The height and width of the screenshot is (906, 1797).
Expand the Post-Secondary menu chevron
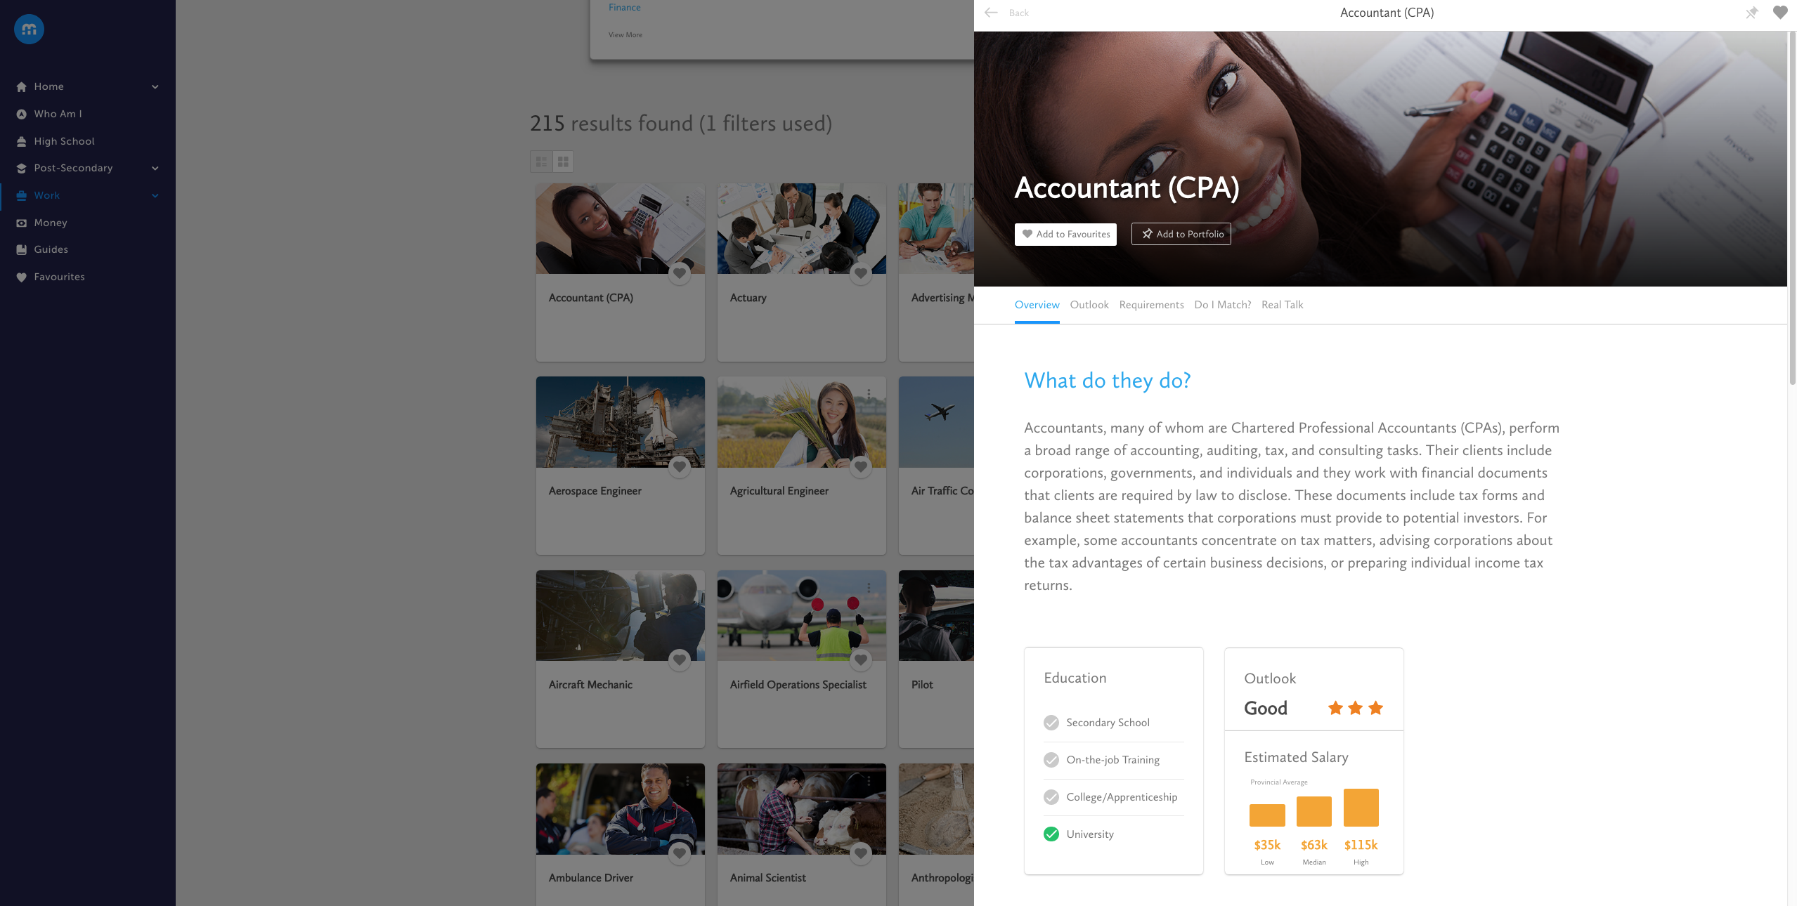(155, 169)
